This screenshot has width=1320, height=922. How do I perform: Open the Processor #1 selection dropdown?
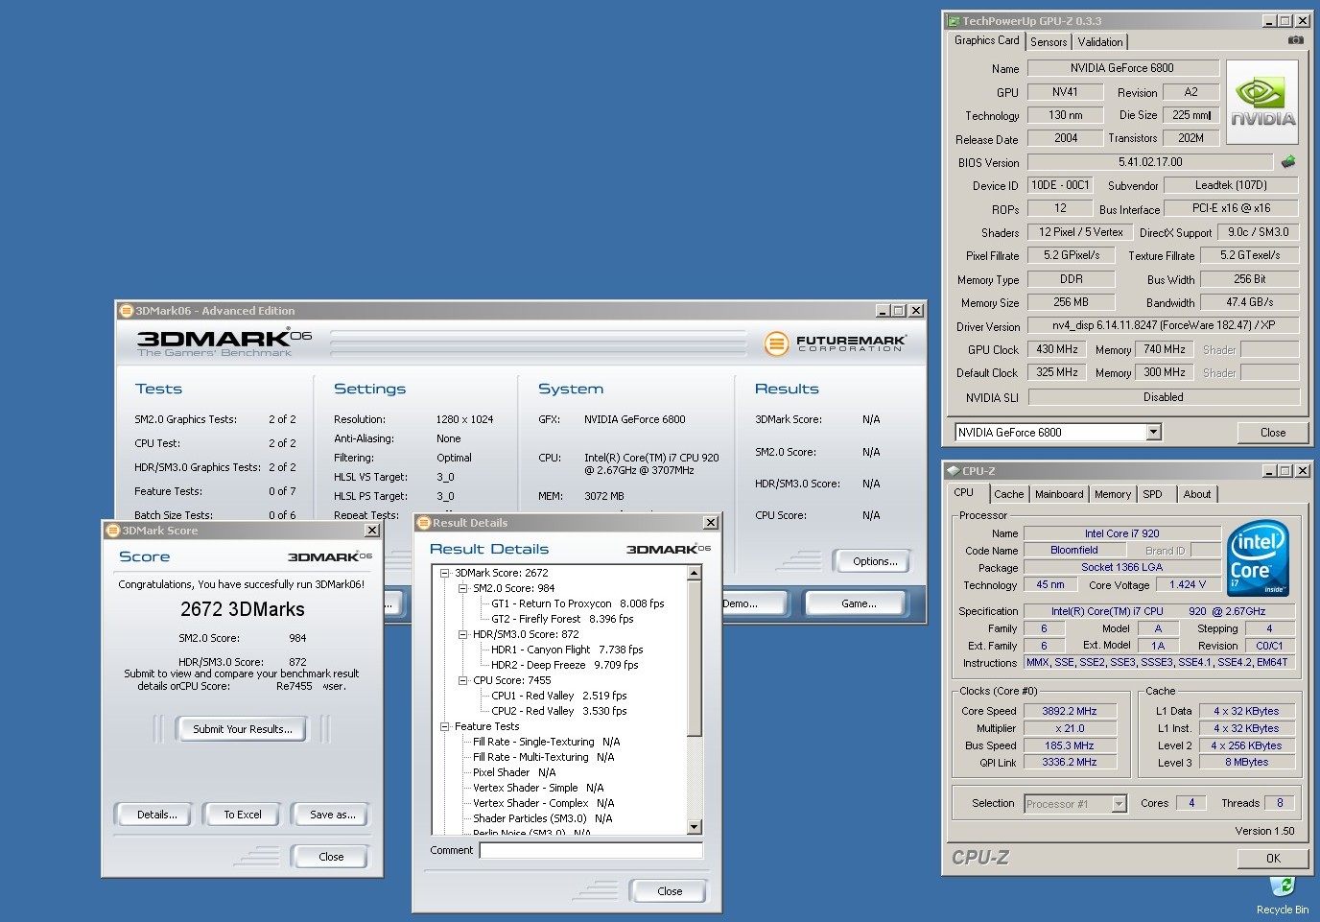point(1119,804)
